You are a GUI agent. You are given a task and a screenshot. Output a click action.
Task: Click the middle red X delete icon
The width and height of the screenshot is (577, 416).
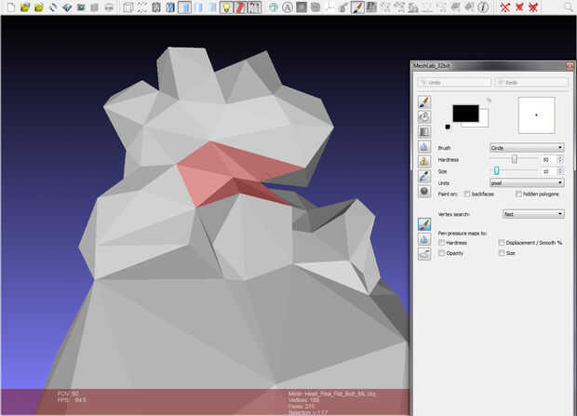coord(519,7)
